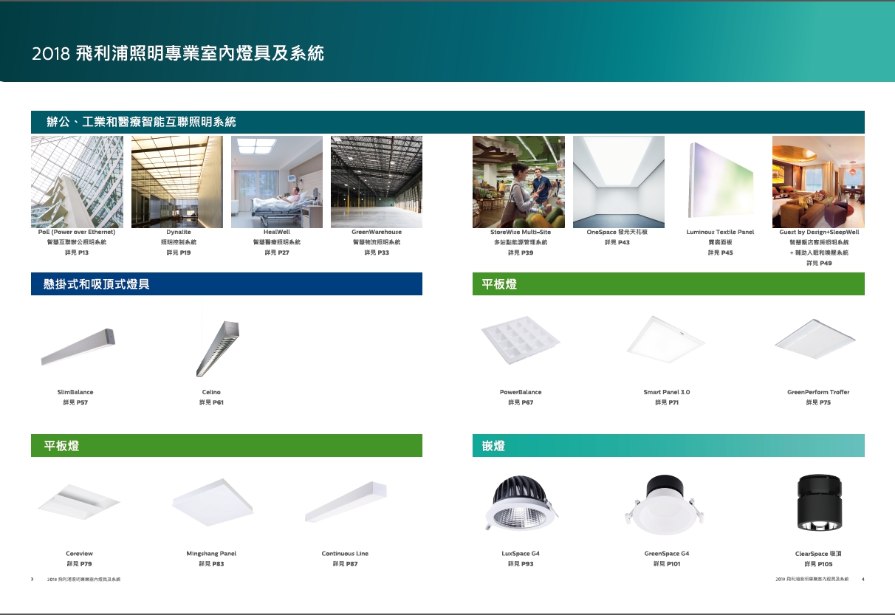895x615 pixels.
Task: Click the 詳見 P67 reference
Action: 521,402
